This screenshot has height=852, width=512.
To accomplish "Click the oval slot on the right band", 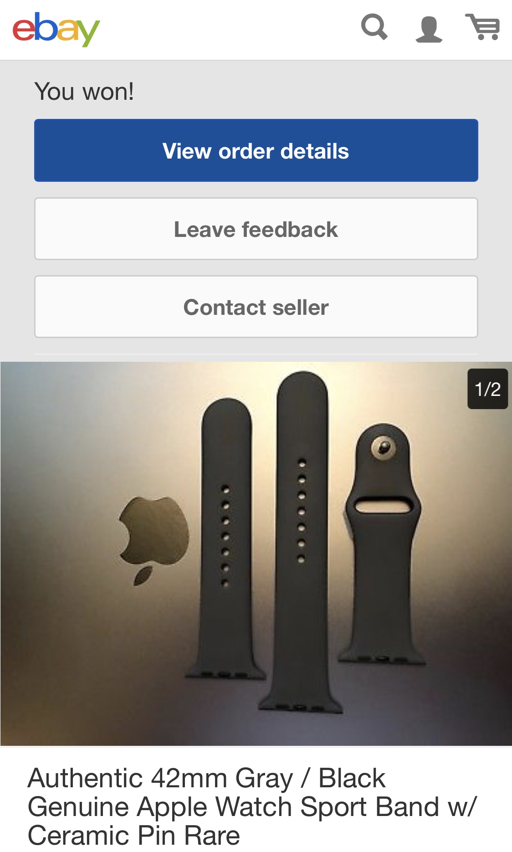I will pos(383,506).
